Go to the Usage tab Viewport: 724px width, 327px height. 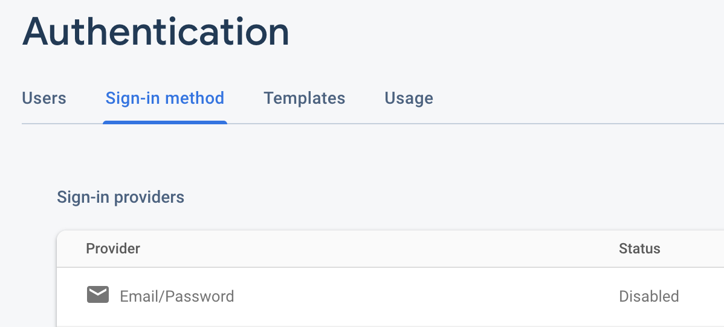(x=409, y=98)
